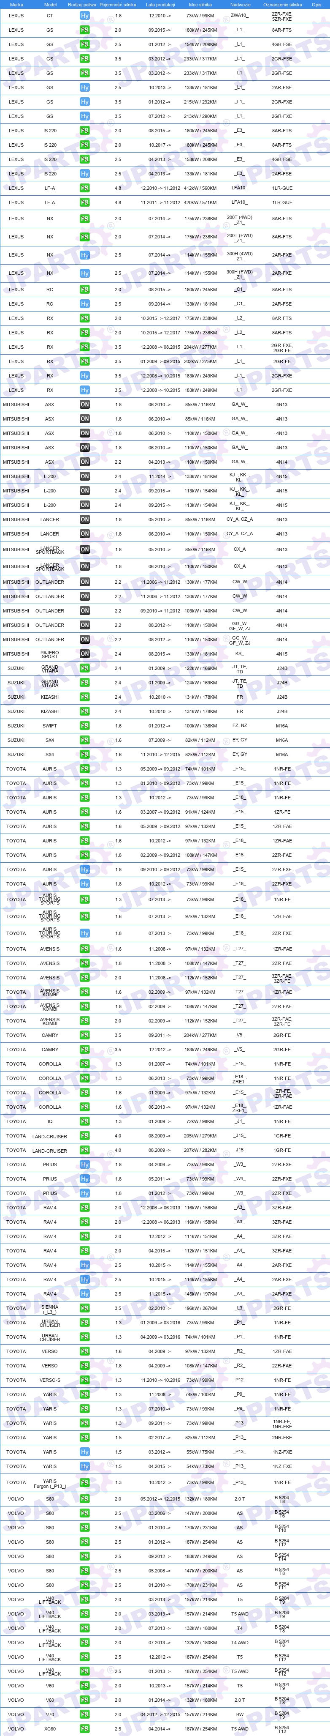Screen dimensions: 330x1736
Task: Click the Pojemność silnika column header
Action: click(x=118, y=4)
